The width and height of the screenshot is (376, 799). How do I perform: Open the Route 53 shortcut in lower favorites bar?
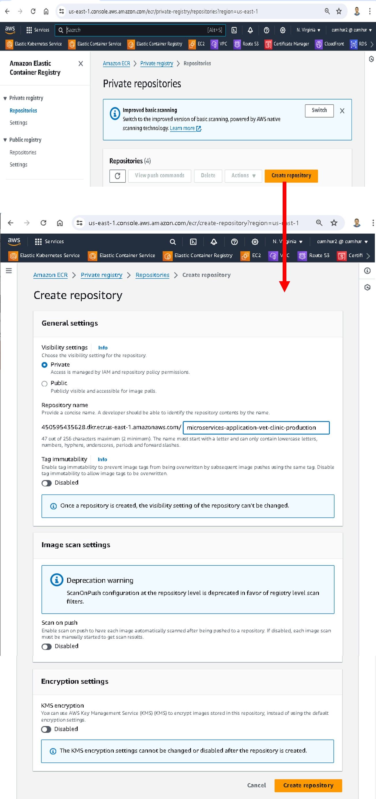[314, 256]
